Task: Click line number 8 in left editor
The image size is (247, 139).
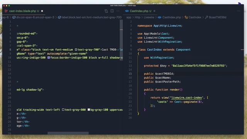Action: tap(10, 50)
